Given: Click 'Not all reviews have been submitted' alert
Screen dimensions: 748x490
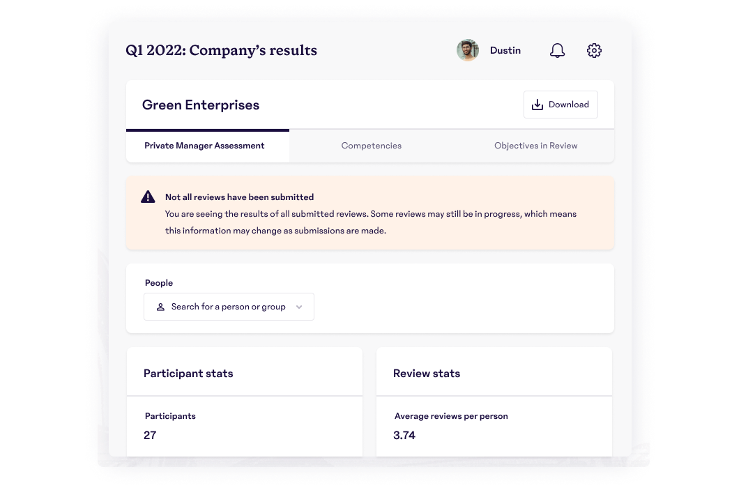Looking at the screenshot, I should coord(239,197).
